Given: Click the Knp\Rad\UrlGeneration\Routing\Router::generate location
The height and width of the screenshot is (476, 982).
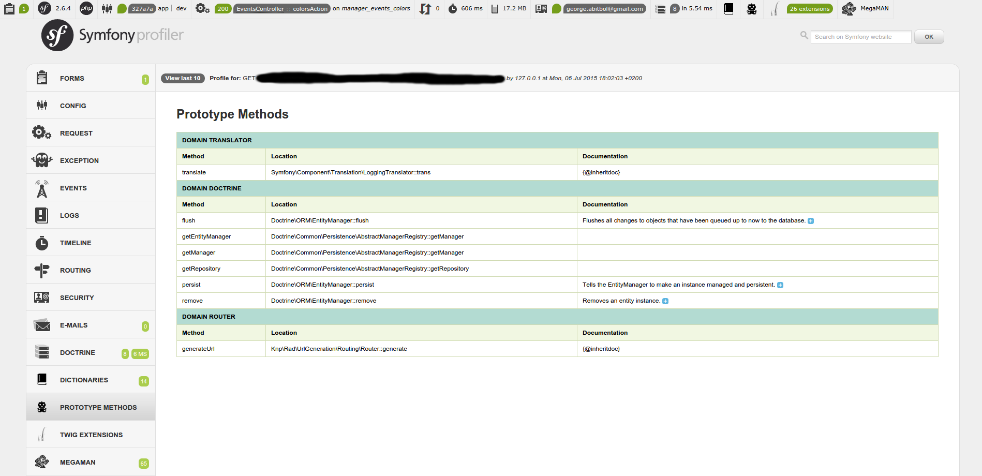Looking at the screenshot, I should (x=421, y=349).
